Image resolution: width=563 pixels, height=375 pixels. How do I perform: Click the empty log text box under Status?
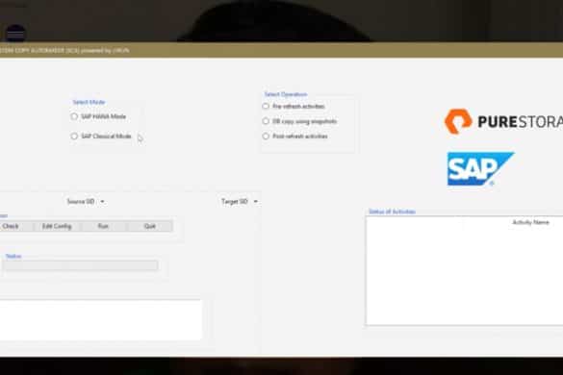[x=100, y=319]
